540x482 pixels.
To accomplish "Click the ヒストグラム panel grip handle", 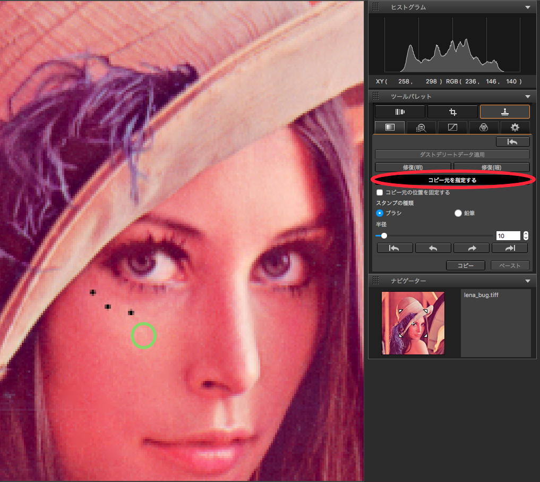I will [x=376, y=7].
